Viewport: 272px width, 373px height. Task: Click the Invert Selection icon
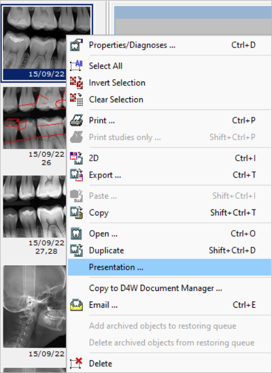[x=77, y=83]
